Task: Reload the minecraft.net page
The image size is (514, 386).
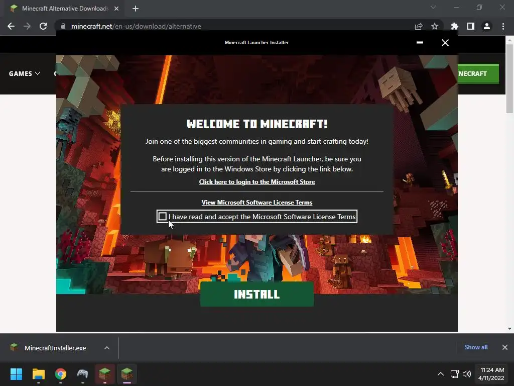Action: point(43,26)
